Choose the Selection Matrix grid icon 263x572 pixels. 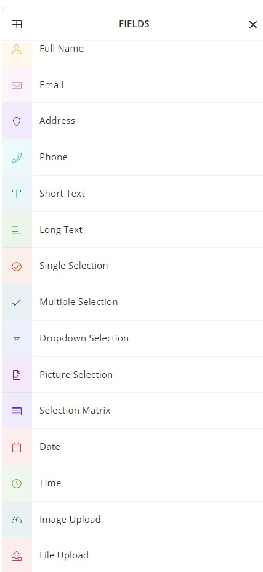pyautogui.click(x=17, y=411)
